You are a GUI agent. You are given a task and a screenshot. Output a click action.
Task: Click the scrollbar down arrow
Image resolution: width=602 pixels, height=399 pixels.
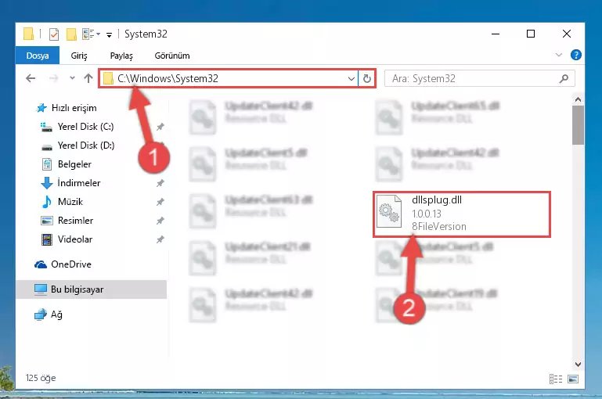[578, 365]
